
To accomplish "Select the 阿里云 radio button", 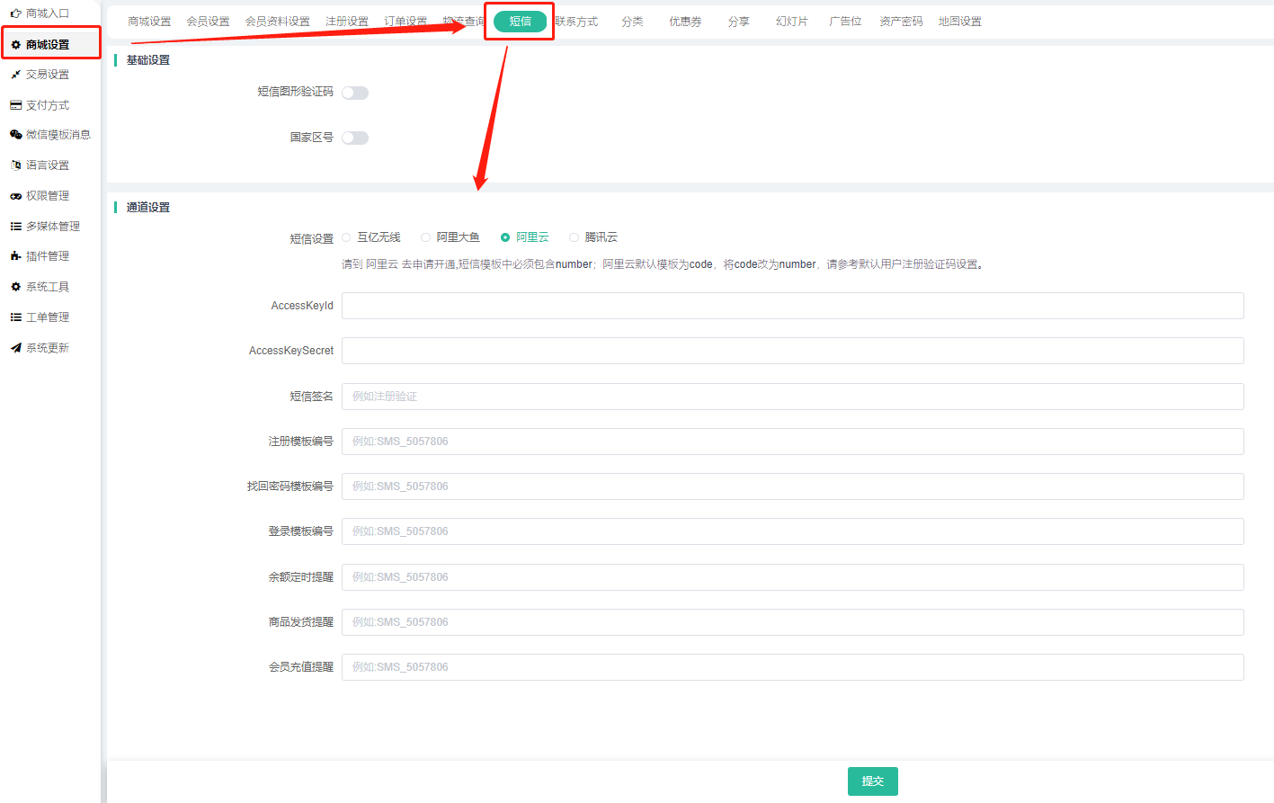I will coord(505,237).
